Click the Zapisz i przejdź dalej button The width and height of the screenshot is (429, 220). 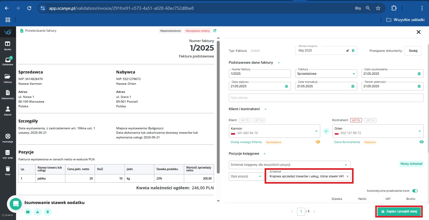click(x=399, y=212)
